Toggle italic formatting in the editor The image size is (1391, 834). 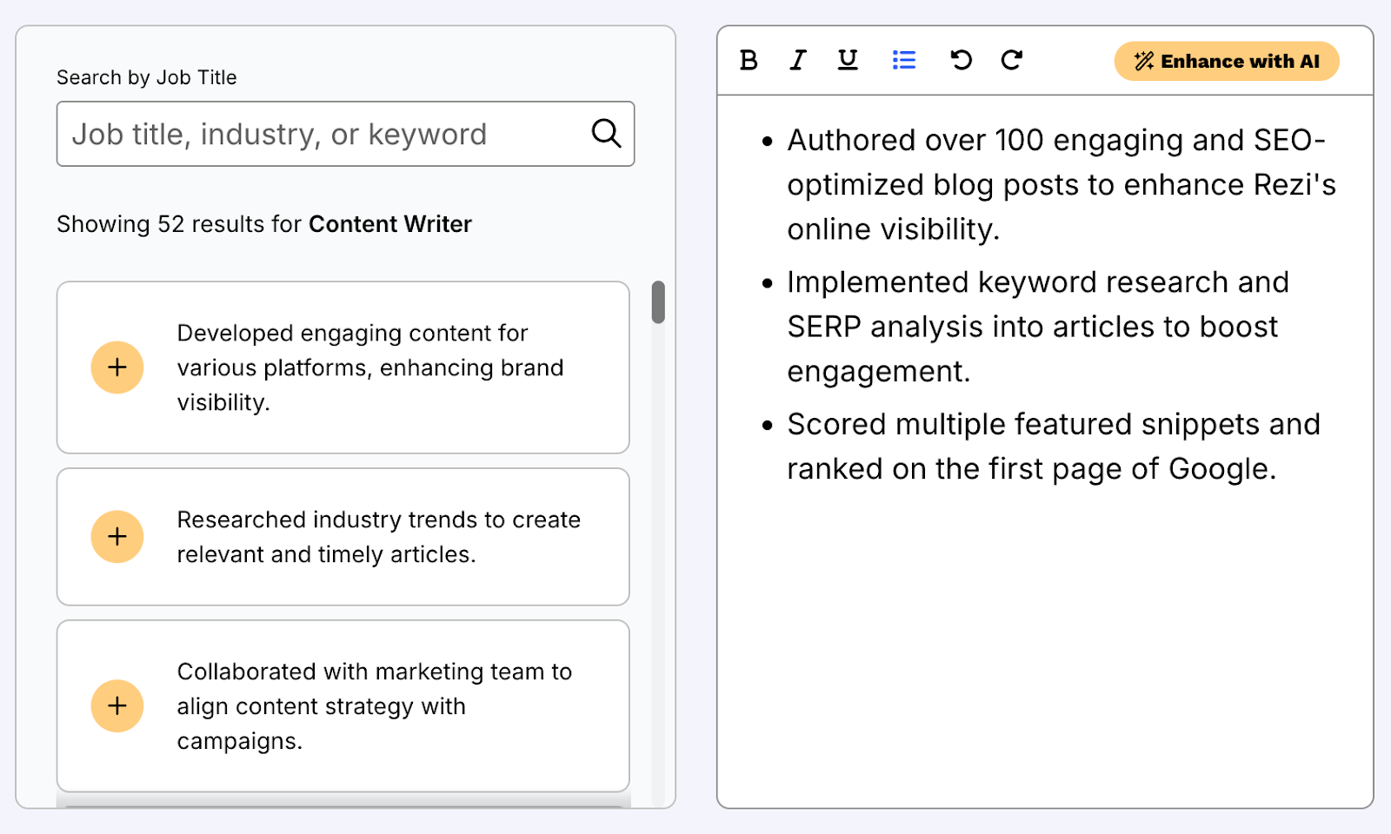(x=797, y=60)
